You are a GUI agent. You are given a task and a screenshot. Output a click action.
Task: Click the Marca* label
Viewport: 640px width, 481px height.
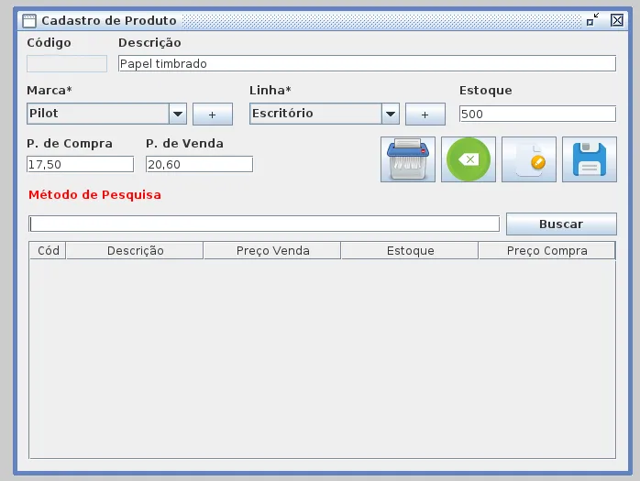point(50,90)
